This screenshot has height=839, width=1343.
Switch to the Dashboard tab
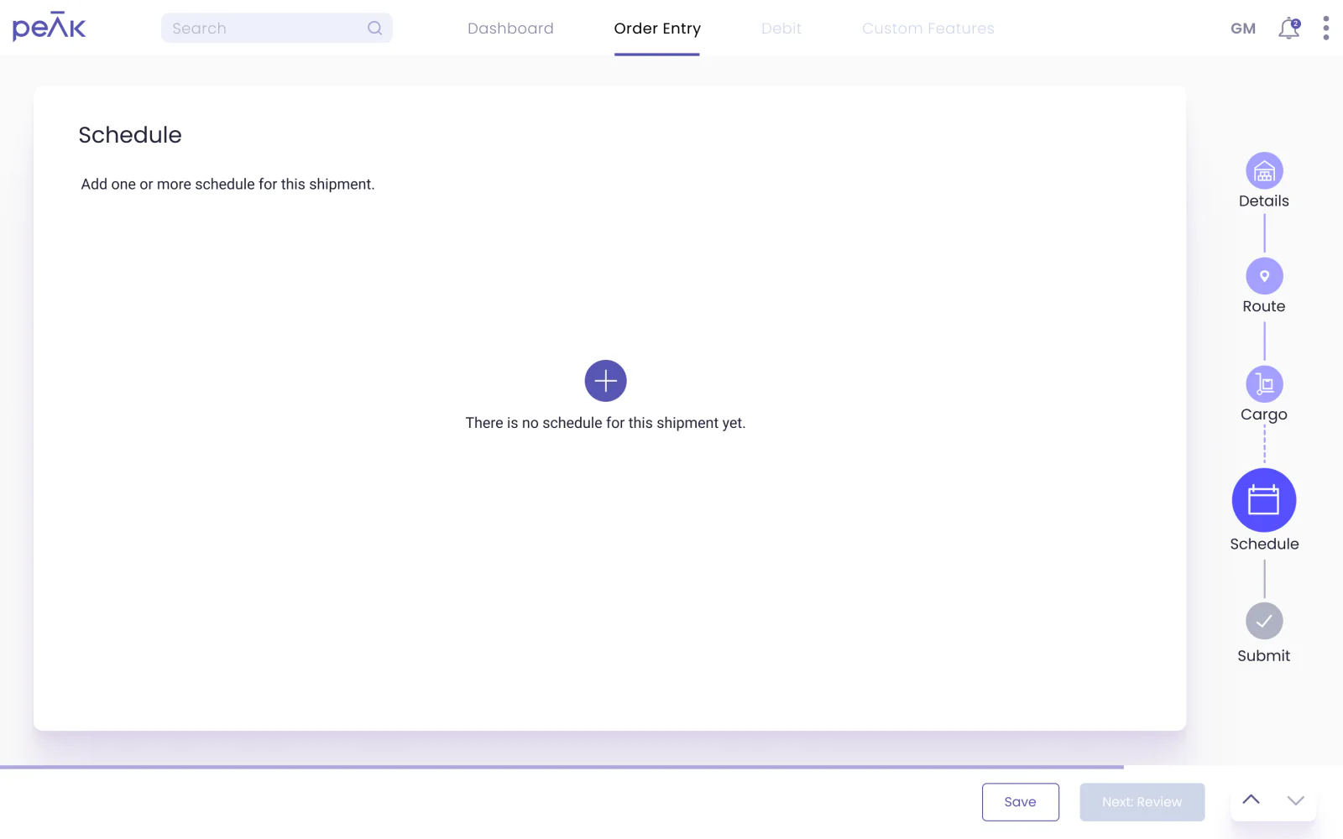coord(510,29)
